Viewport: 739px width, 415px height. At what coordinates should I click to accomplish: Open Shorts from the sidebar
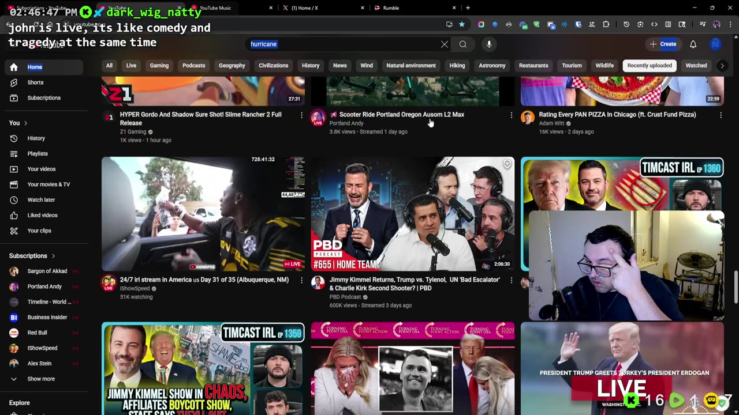[44, 82]
